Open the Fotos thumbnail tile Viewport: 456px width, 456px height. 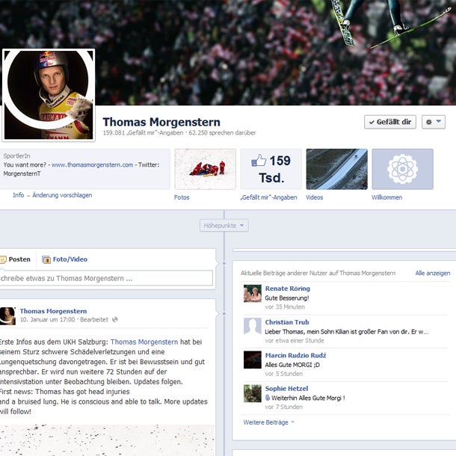tap(205, 169)
